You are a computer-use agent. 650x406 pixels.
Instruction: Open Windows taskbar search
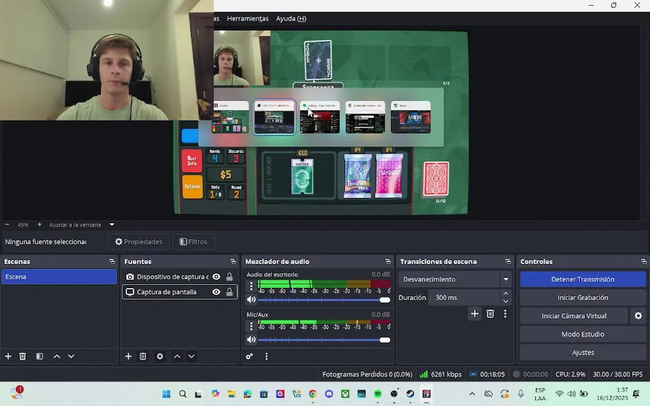pyautogui.click(x=182, y=394)
